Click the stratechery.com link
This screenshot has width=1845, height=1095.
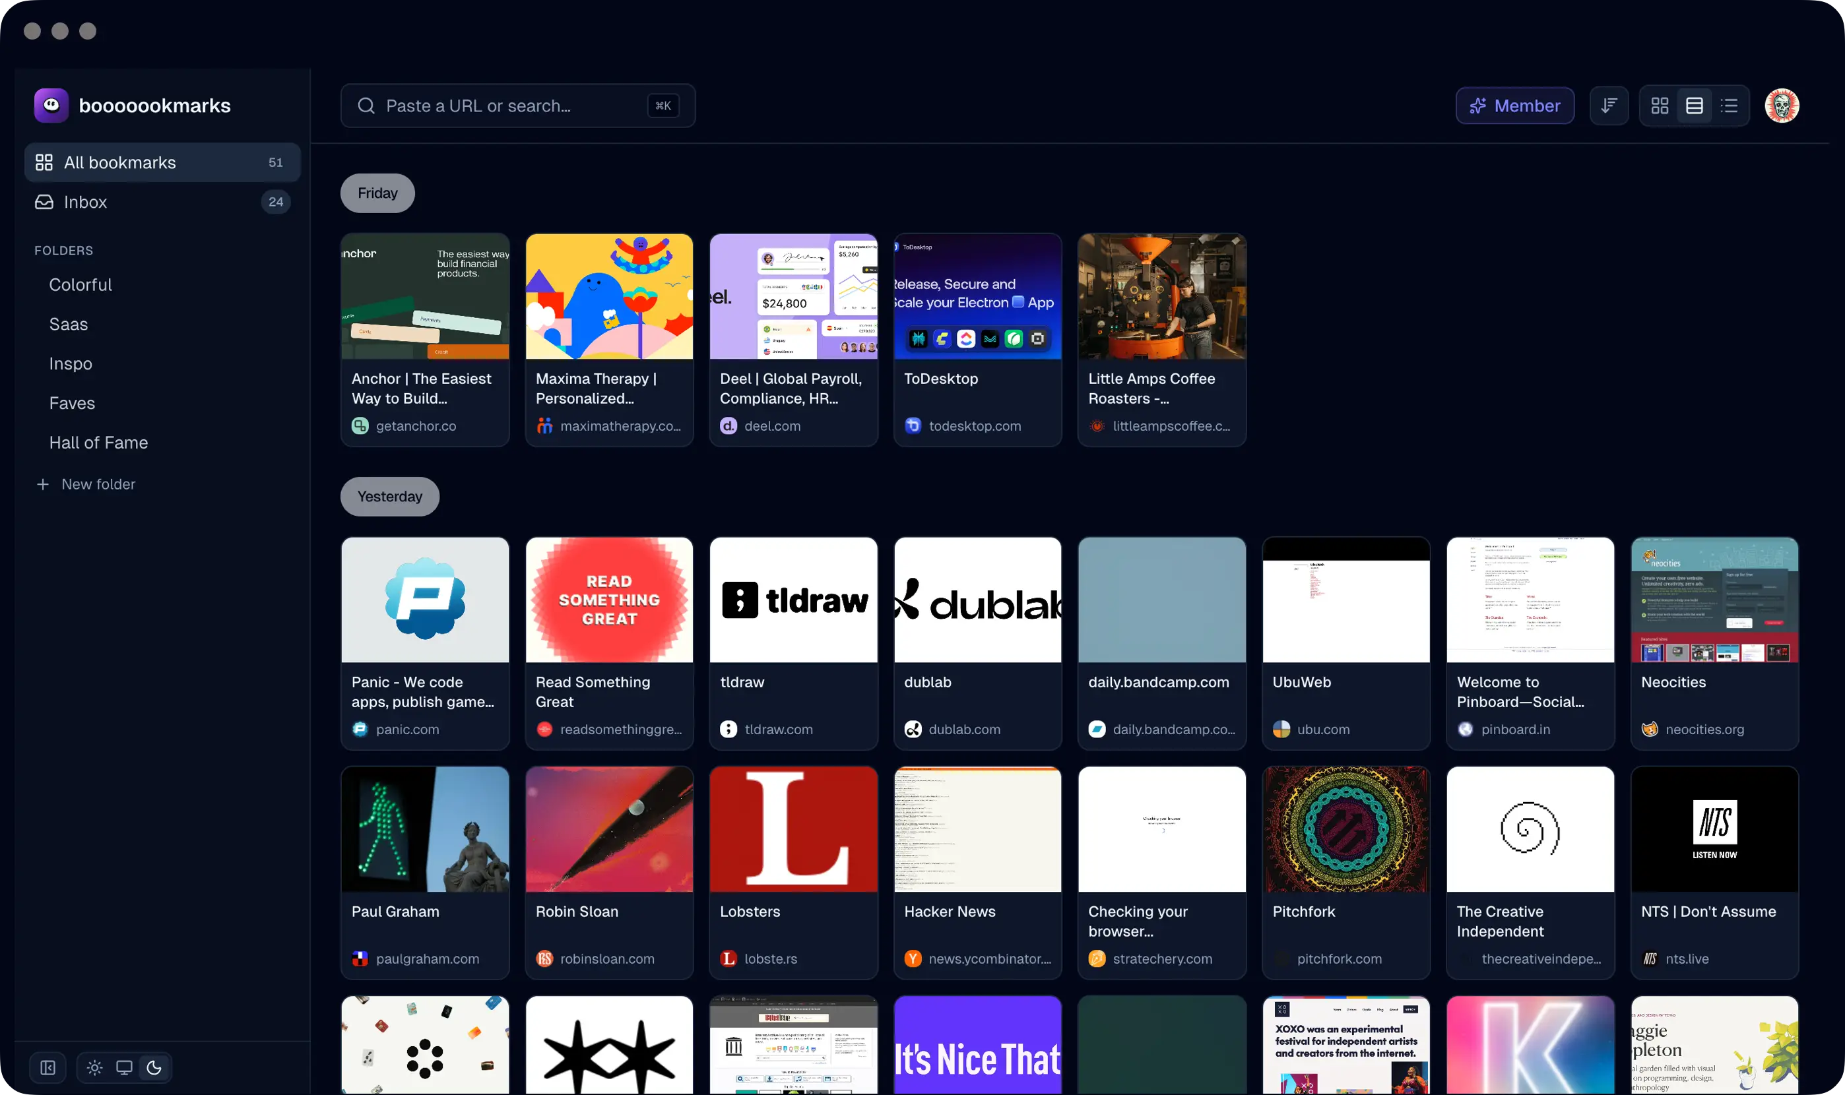[1162, 958]
